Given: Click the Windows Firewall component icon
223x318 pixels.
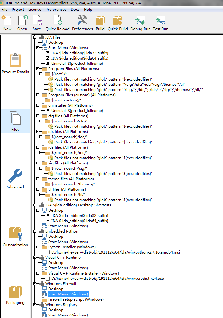Looking at the screenshot, I should 42,283.
